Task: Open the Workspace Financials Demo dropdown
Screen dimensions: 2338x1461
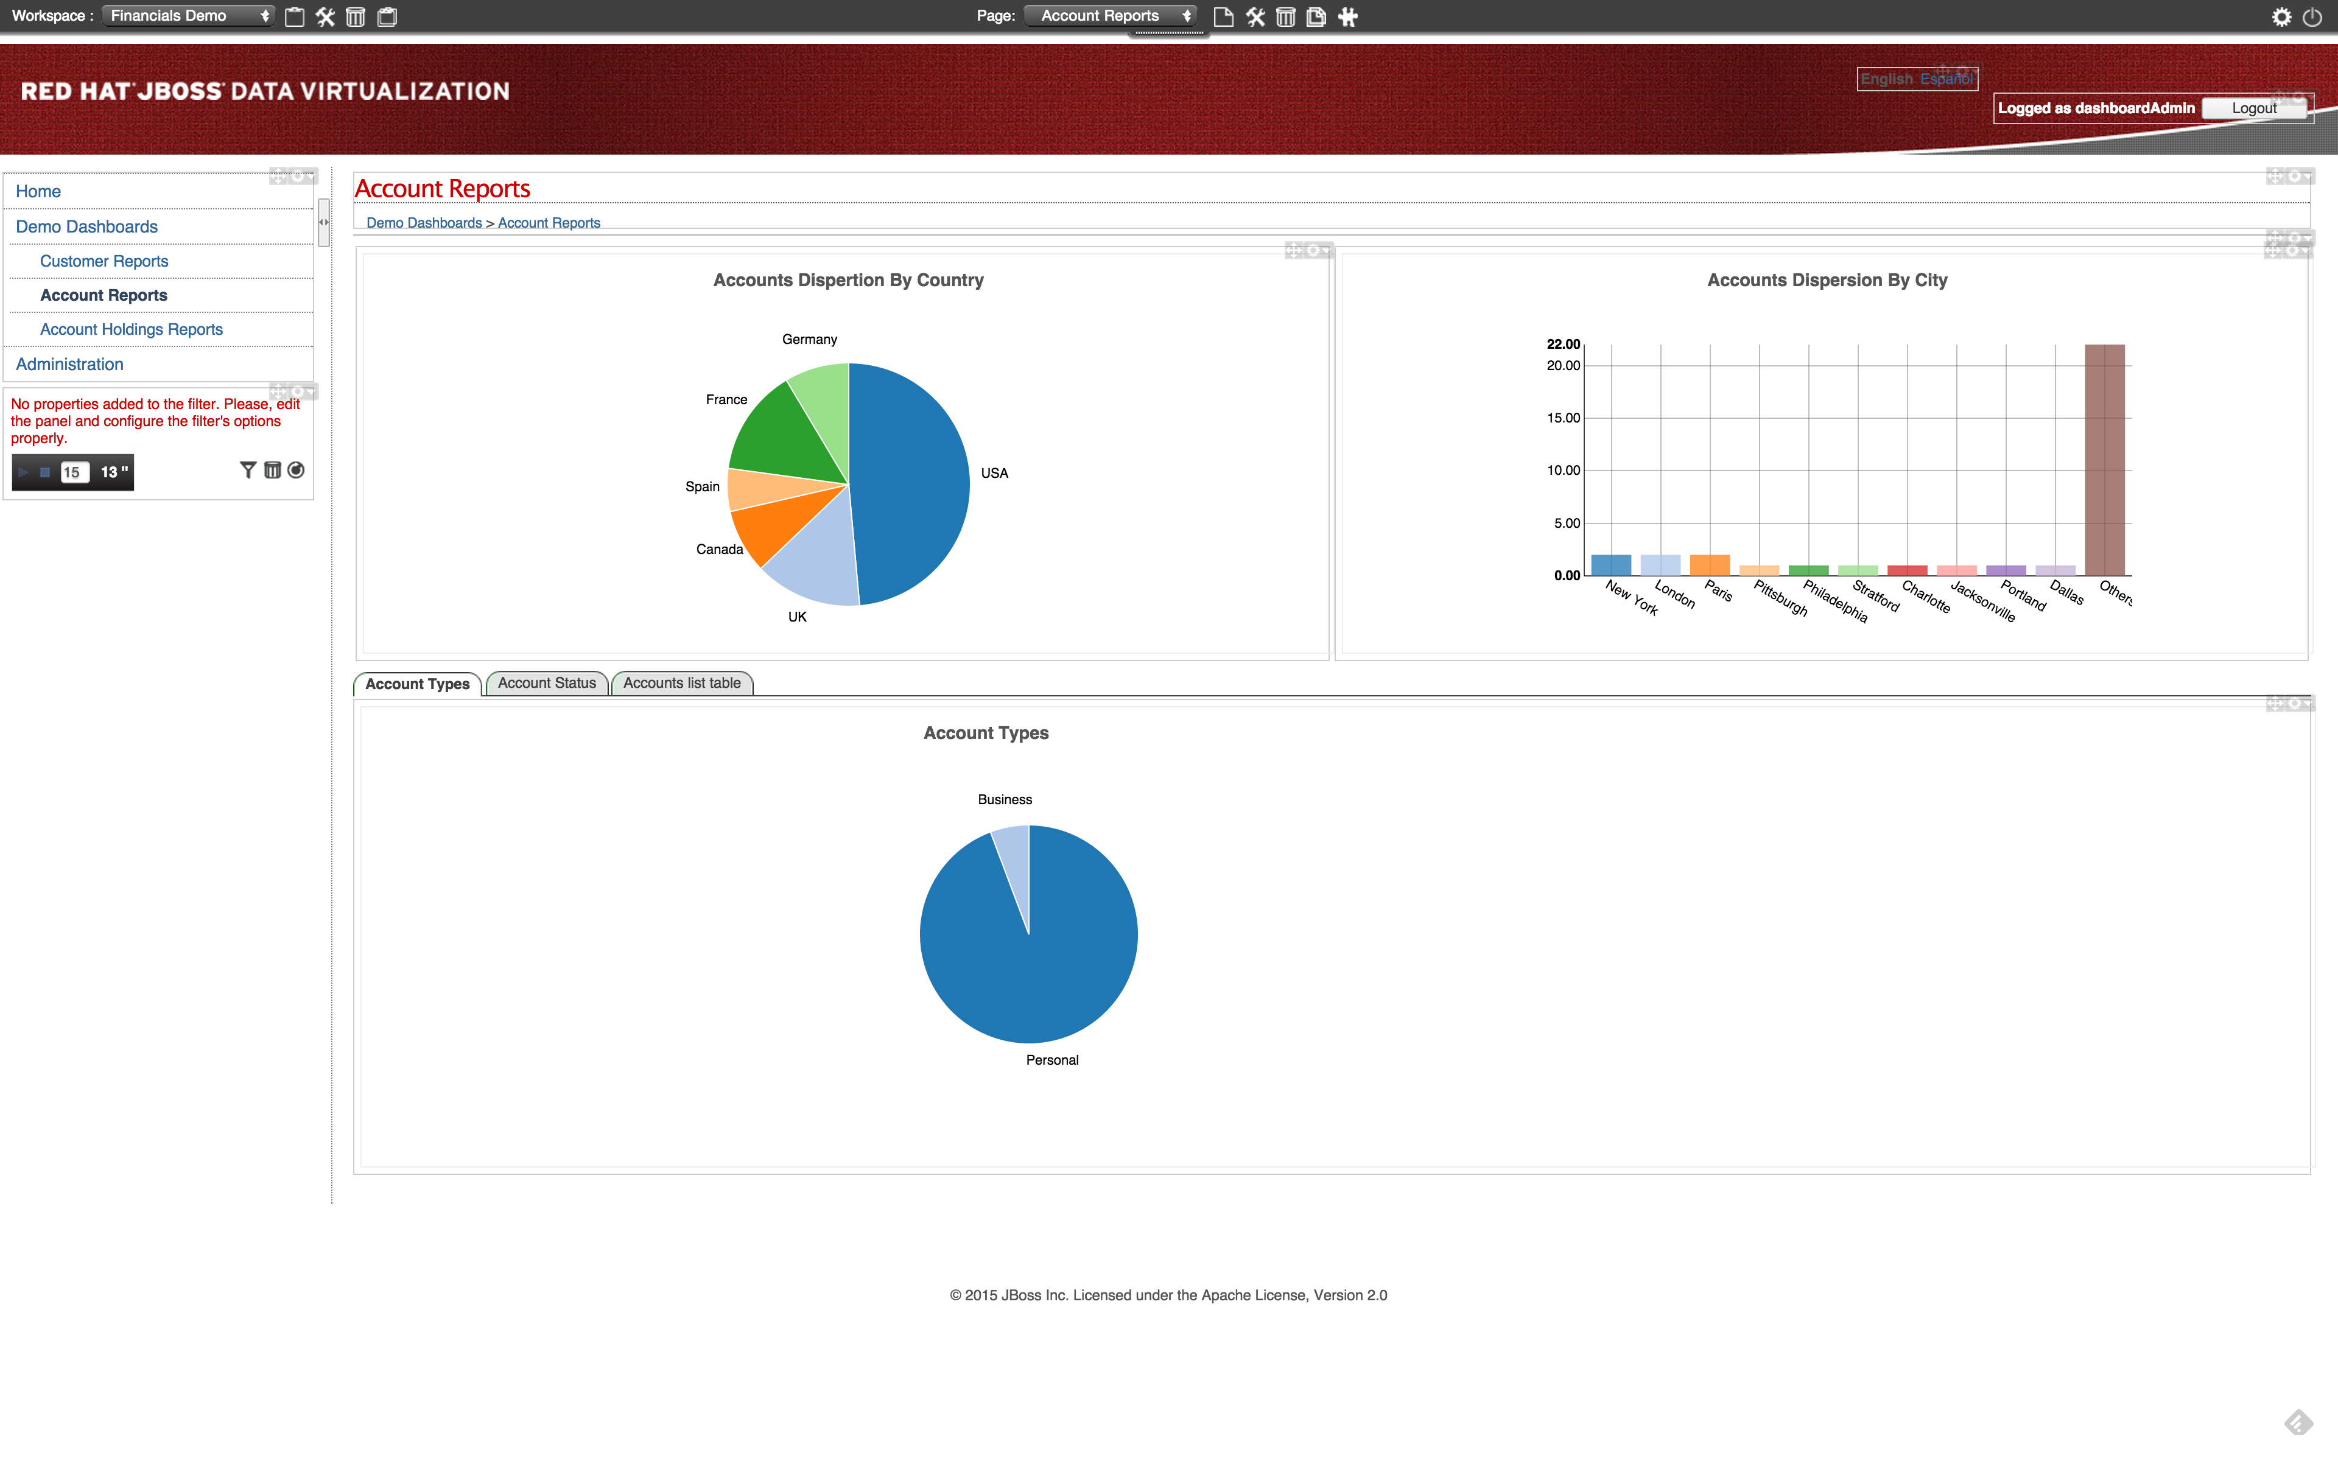Action: point(188,15)
